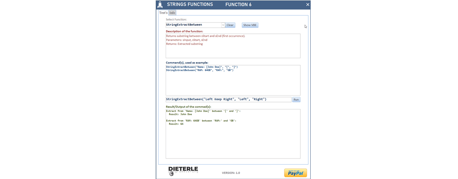The width and height of the screenshot is (458, 179).
Task: Click the FUNCTION 6 title text
Action: coord(238,5)
